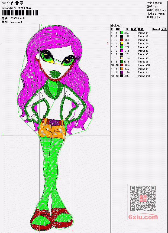Select the 'Thread #10' description
This screenshot has height=233, width=168.
(x=144, y=65)
